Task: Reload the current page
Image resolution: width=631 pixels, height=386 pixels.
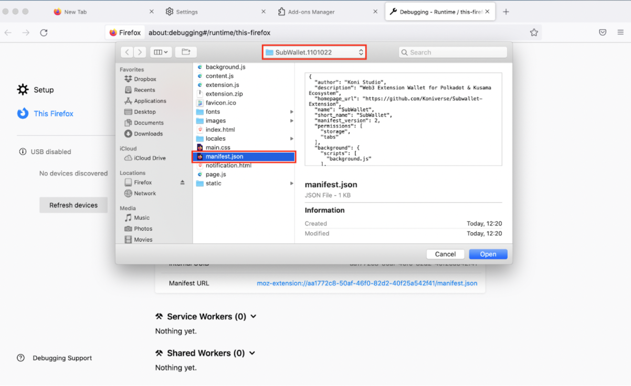Action: [x=44, y=33]
